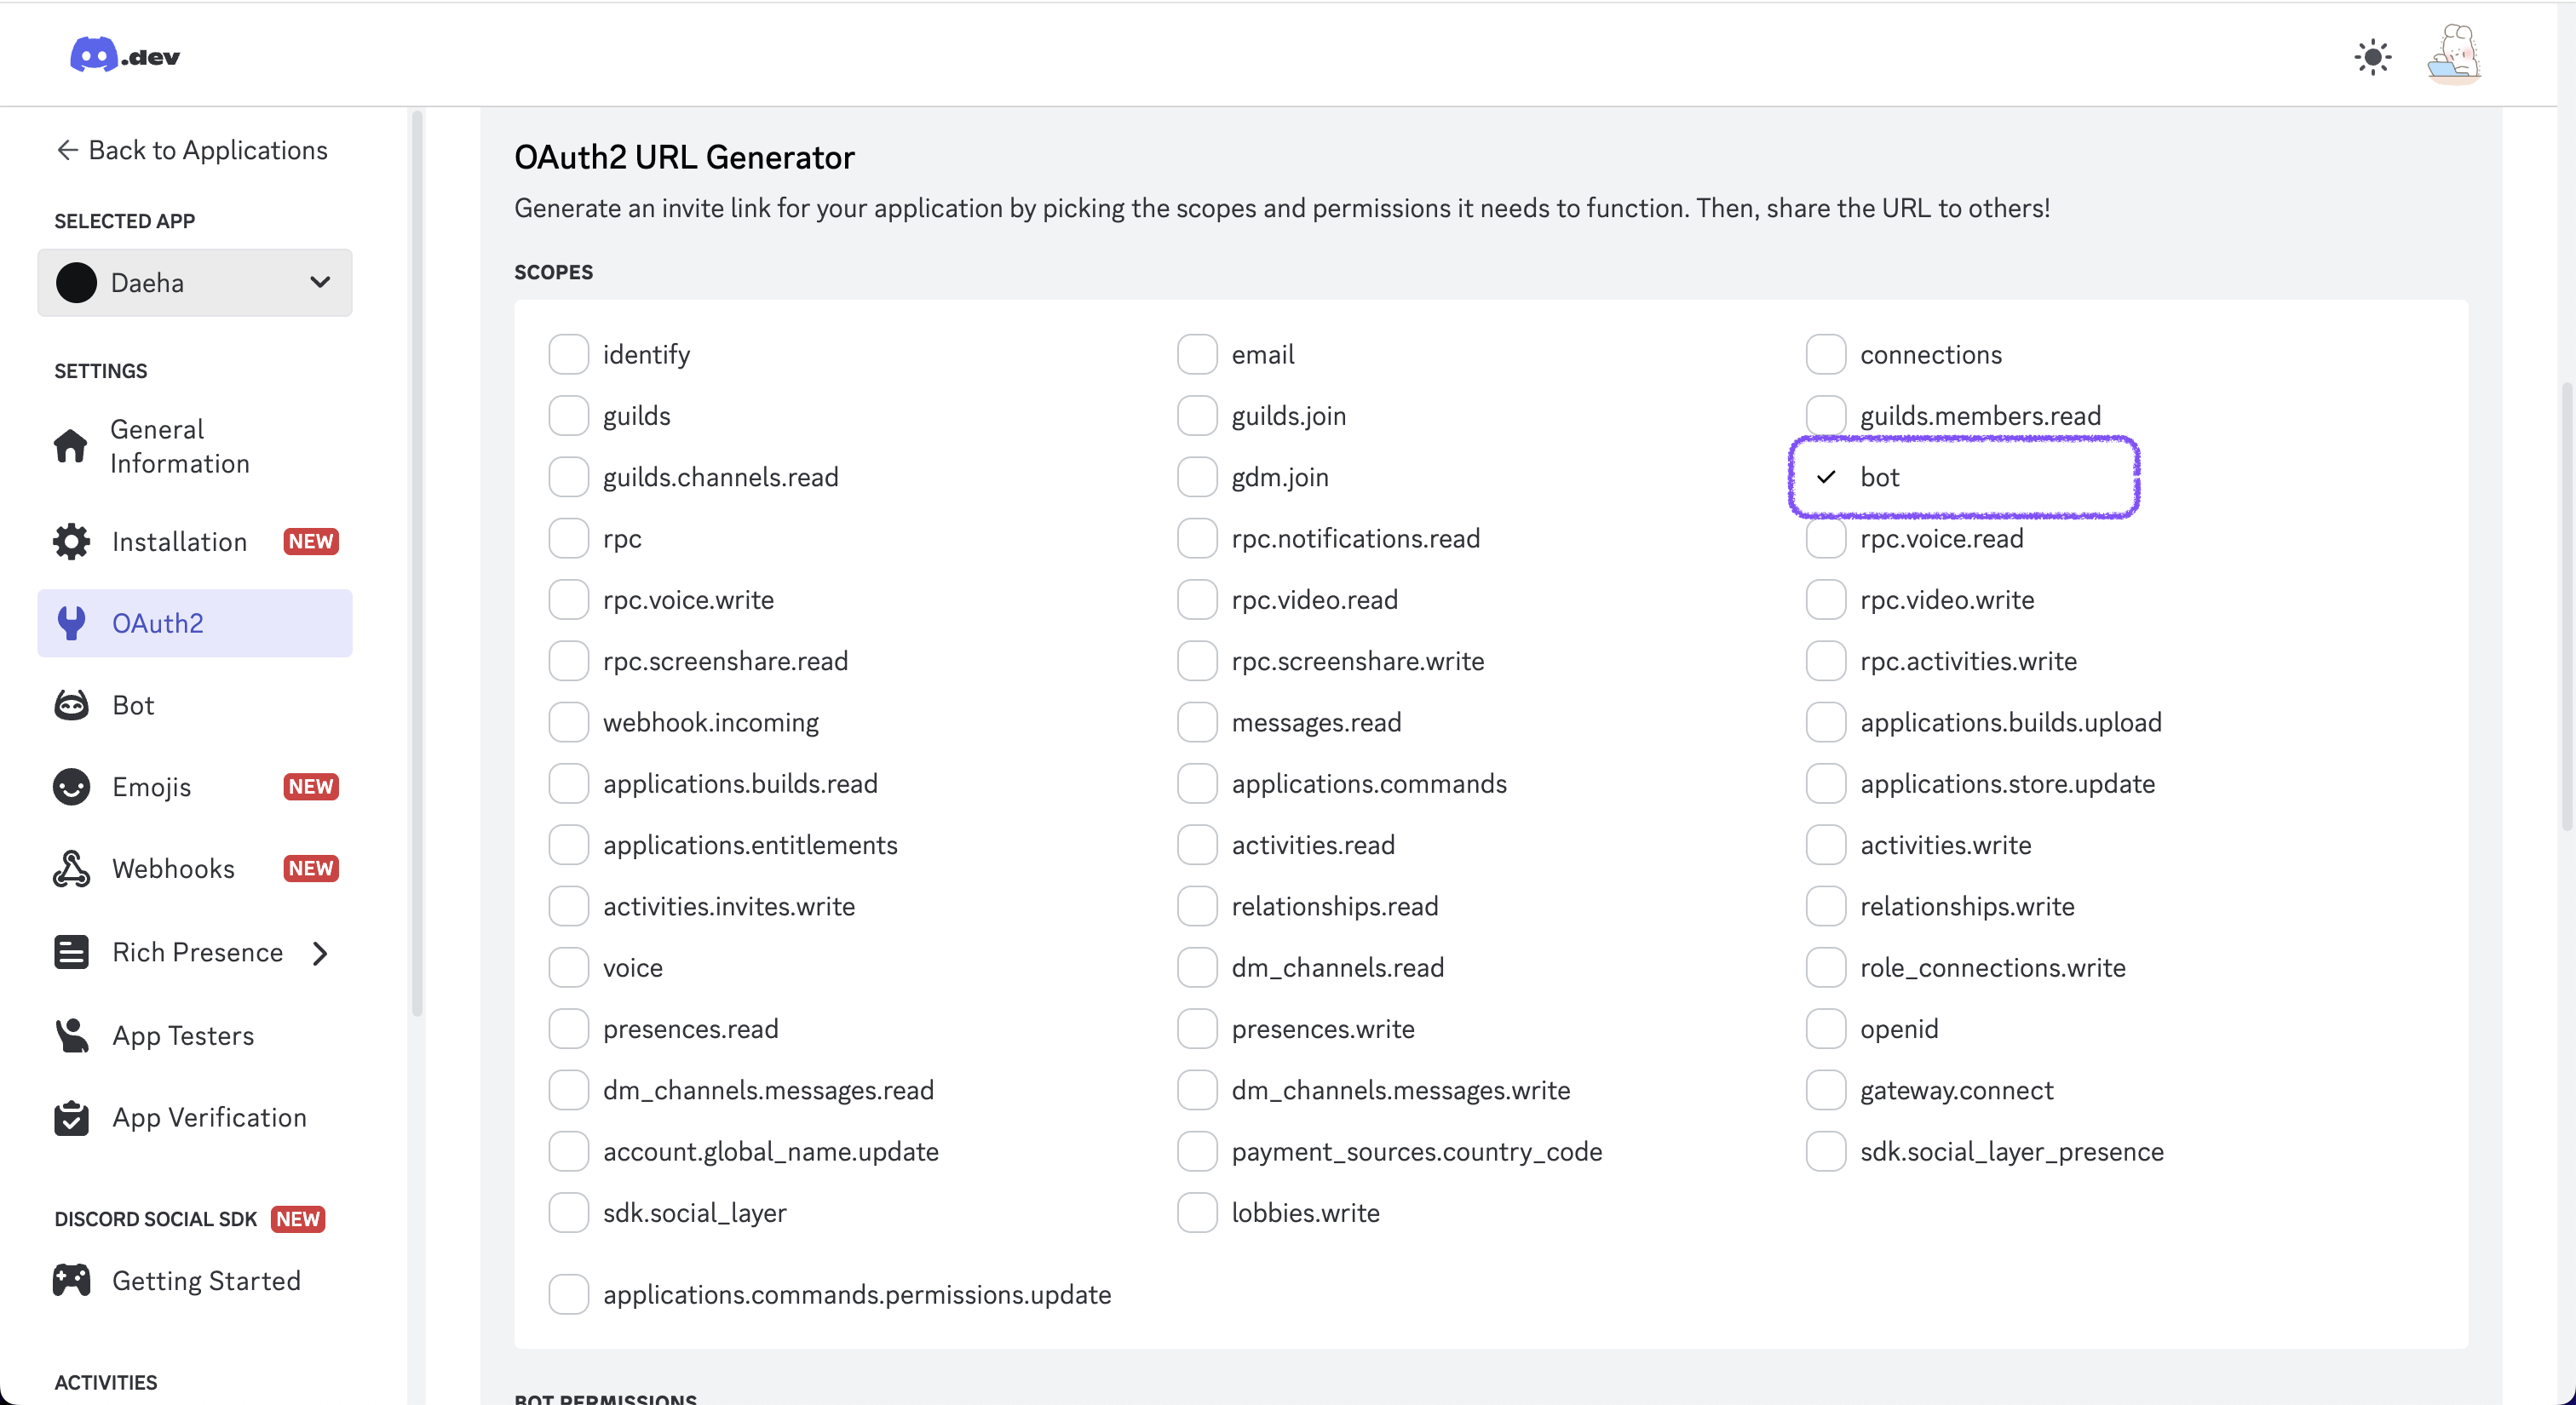Open the Webhooks page
2576x1405 pixels.
[195, 869]
